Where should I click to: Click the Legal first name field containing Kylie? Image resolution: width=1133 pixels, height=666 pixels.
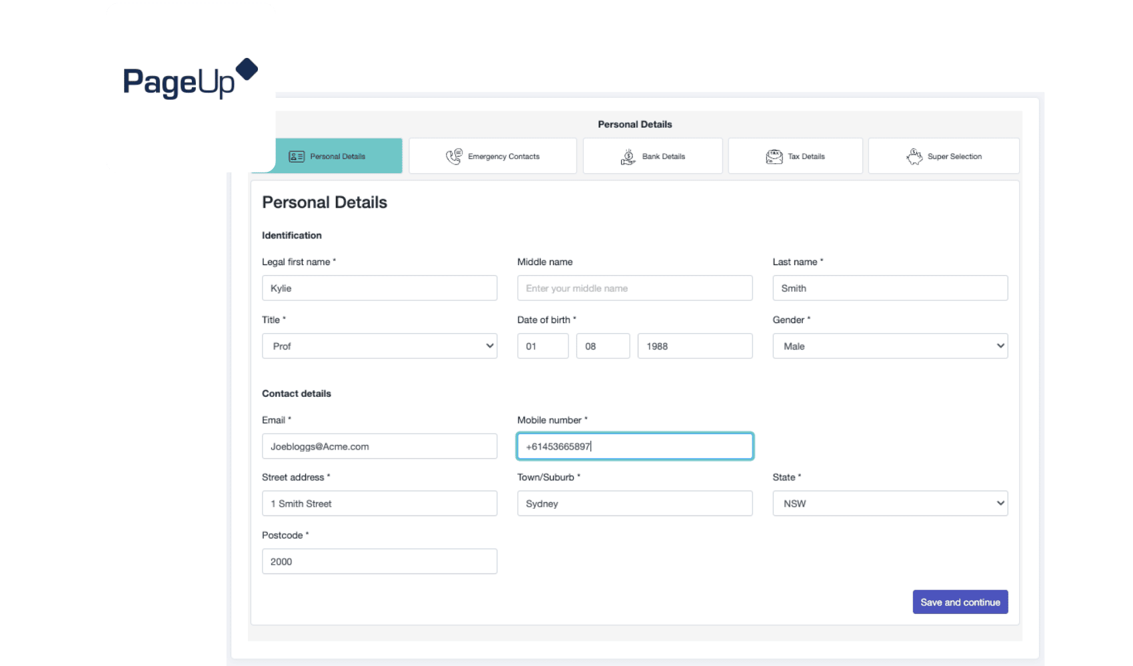coord(379,288)
